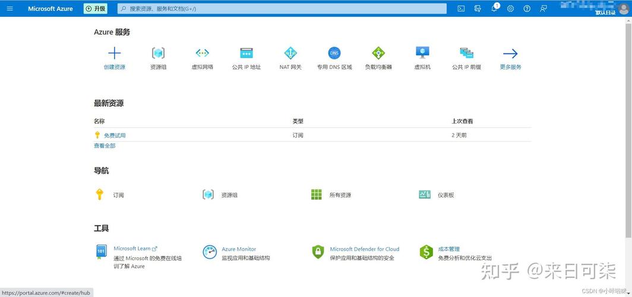
Task: Open the 所有资源 grid icon
Action: coord(317,195)
